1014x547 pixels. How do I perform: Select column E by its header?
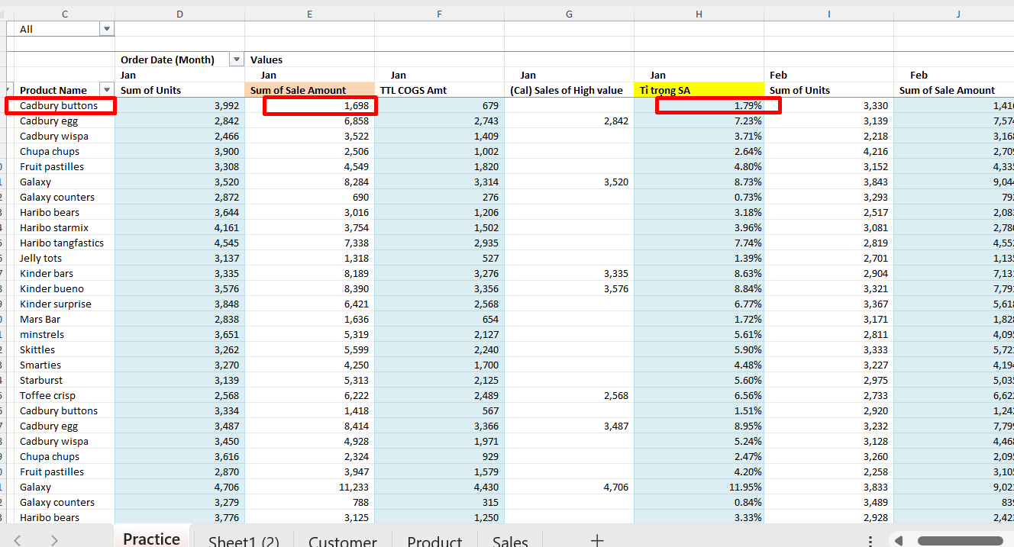click(309, 14)
